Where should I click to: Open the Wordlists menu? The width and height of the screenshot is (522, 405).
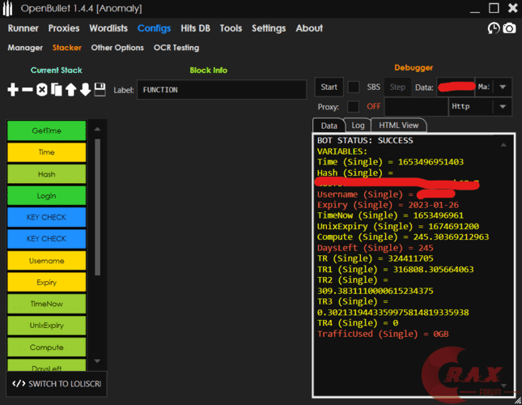coord(108,28)
